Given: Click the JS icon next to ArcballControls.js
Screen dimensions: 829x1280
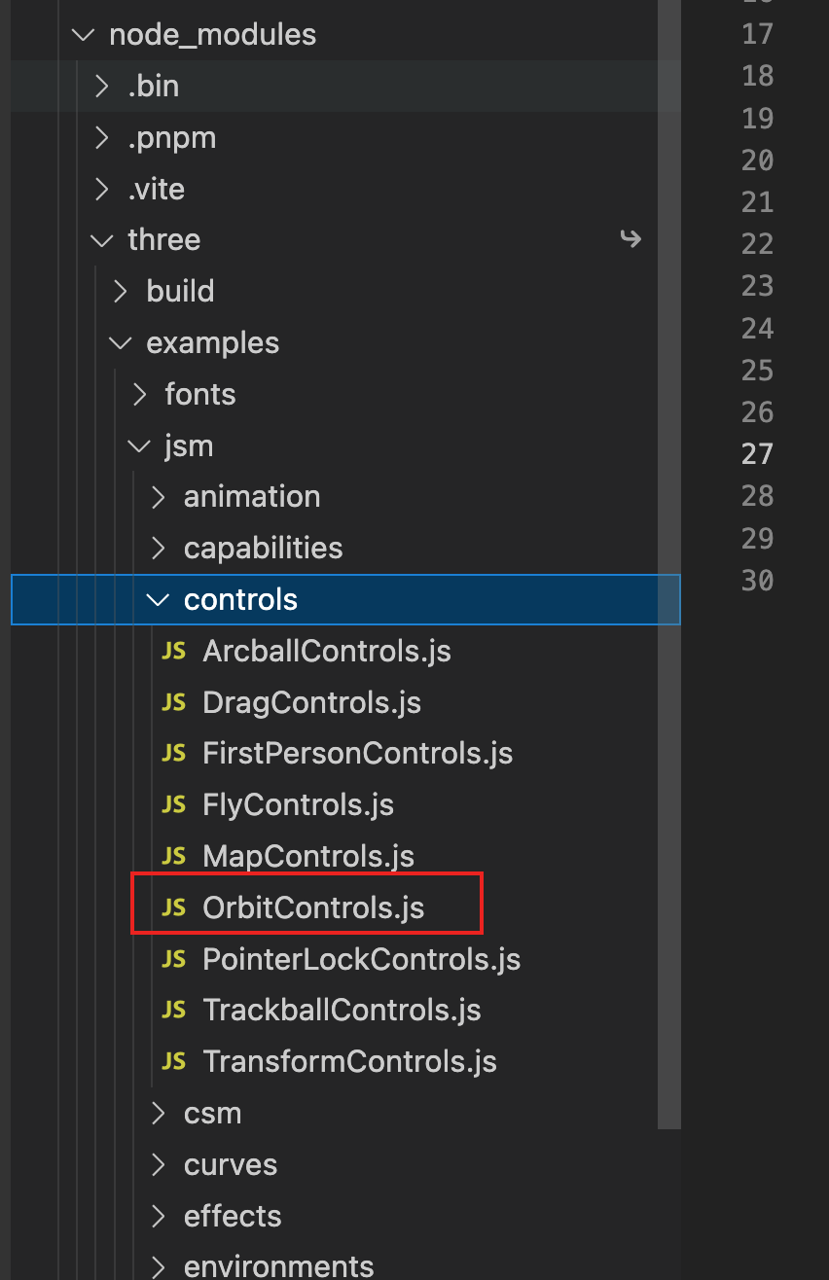Looking at the screenshot, I should [173, 651].
